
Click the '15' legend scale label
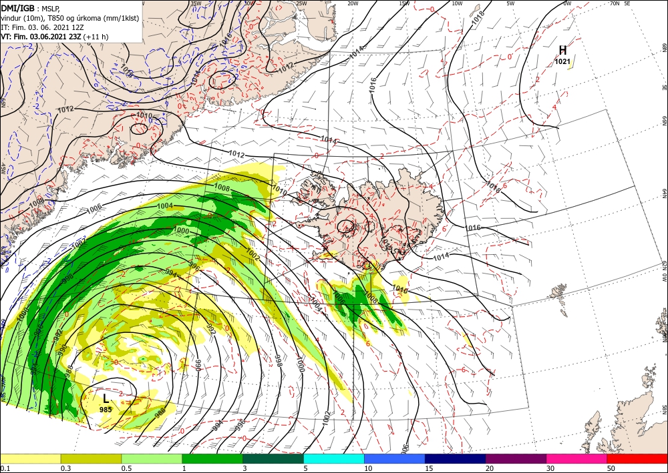coord(429,468)
